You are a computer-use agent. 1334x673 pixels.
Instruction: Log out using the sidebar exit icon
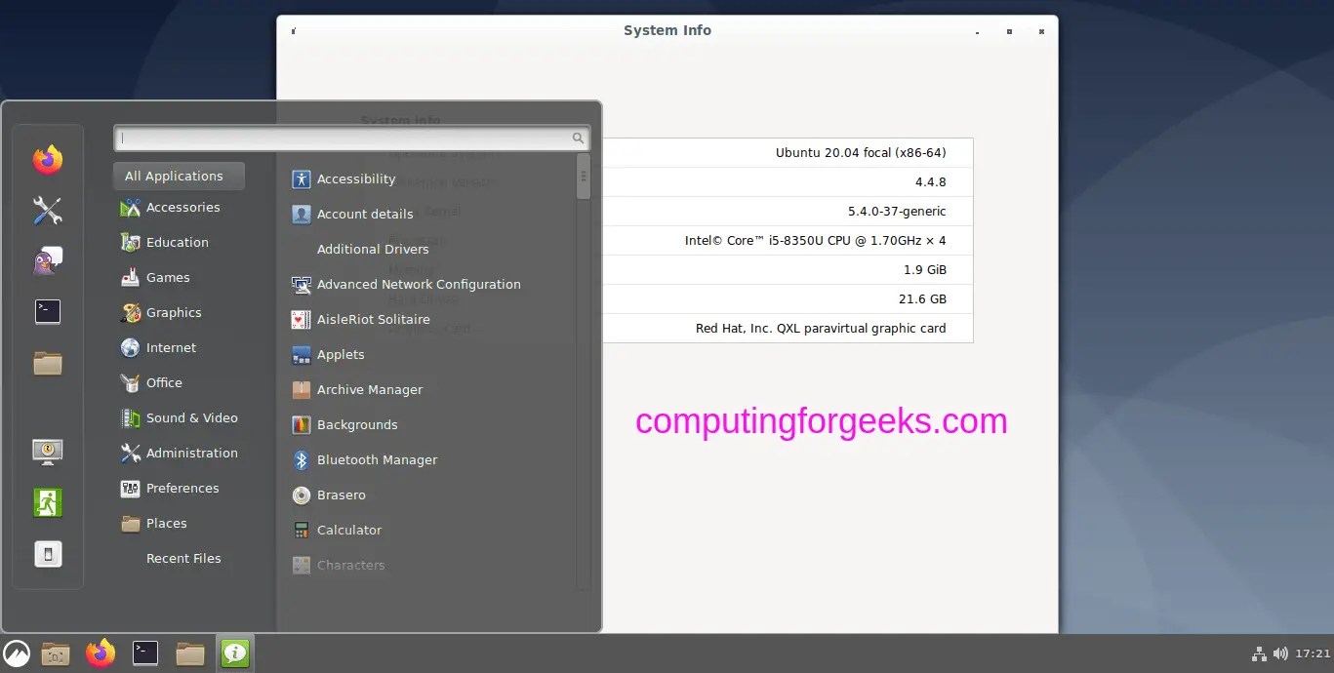click(x=48, y=501)
